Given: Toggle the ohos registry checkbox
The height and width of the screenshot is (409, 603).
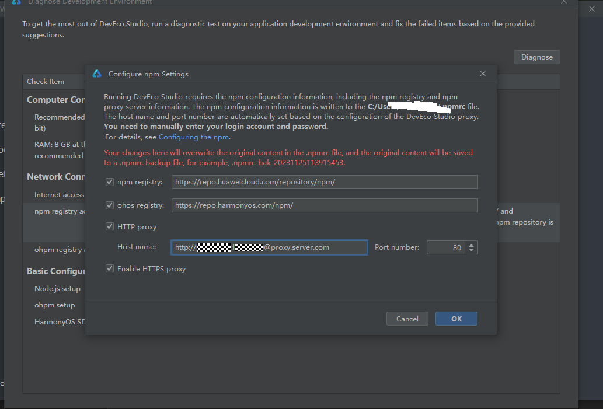Looking at the screenshot, I should 110,205.
